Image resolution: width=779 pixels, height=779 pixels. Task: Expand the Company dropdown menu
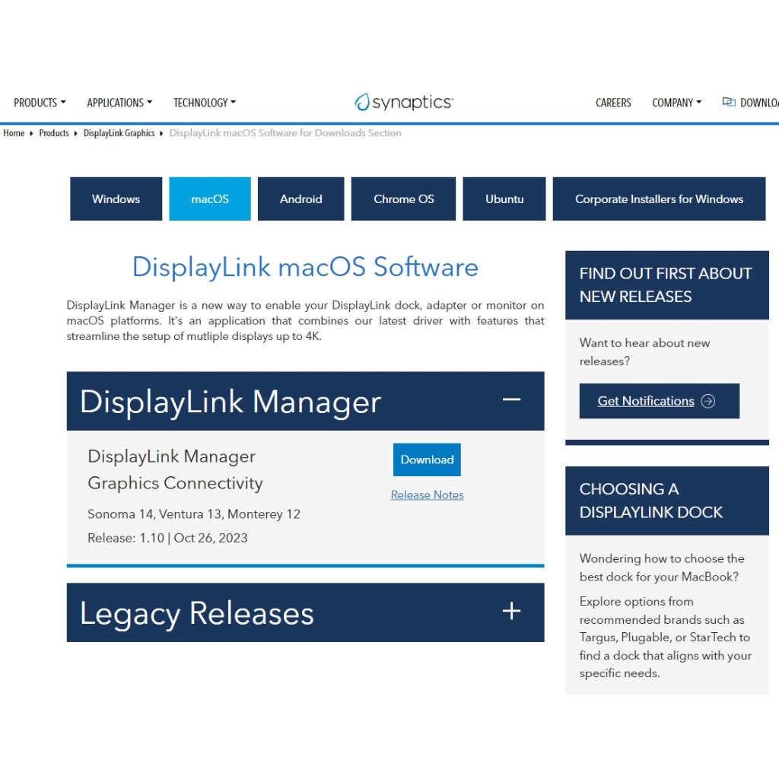pos(676,103)
